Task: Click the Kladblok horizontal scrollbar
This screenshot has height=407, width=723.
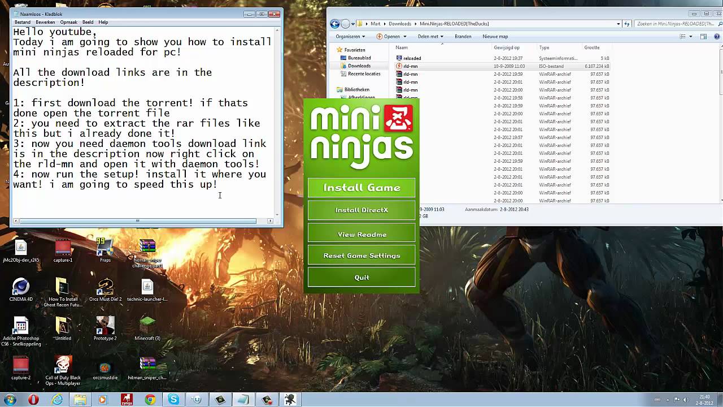Action: (x=137, y=221)
